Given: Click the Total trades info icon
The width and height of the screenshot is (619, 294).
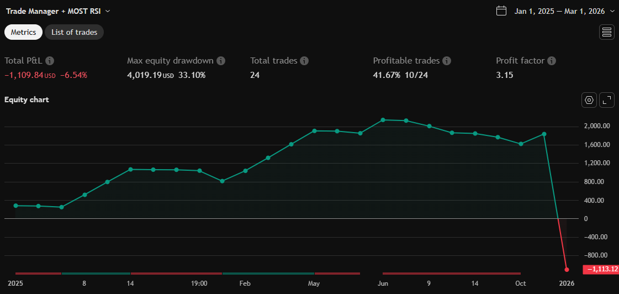Looking at the screenshot, I should (304, 61).
